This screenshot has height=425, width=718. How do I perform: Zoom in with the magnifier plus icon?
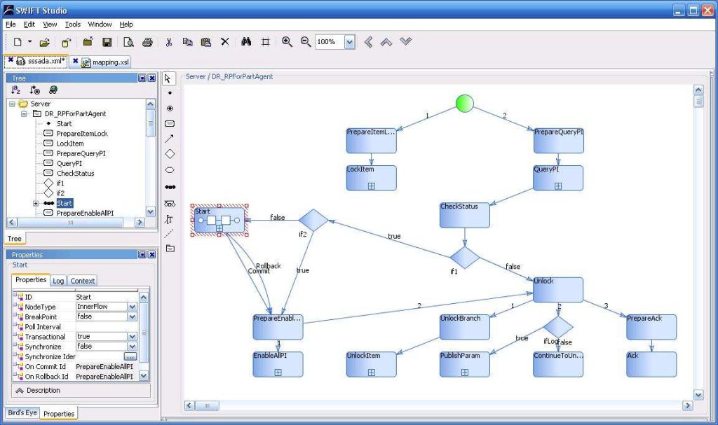(287, 42)
